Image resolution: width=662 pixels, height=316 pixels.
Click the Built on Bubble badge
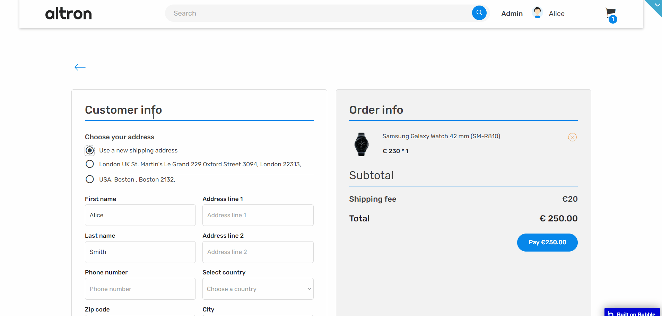(x=632, y=313)
